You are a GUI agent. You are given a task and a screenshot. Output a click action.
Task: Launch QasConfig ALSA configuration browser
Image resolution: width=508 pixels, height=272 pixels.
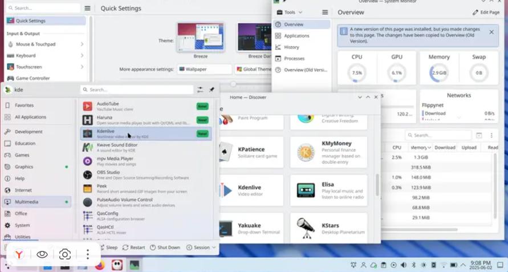(146, 216)
